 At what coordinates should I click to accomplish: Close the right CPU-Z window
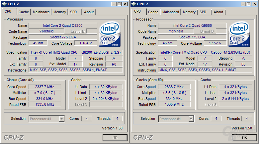coord(255,4)
